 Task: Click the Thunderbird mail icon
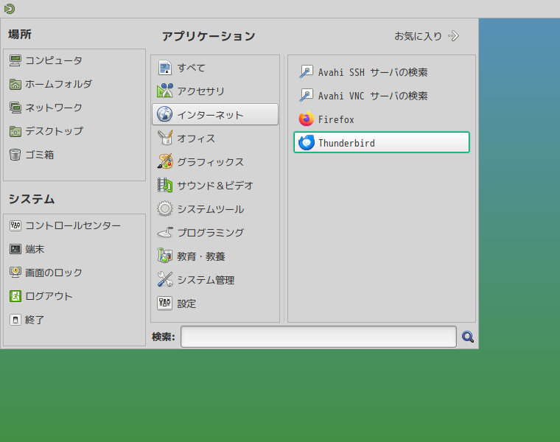point(306,142)
